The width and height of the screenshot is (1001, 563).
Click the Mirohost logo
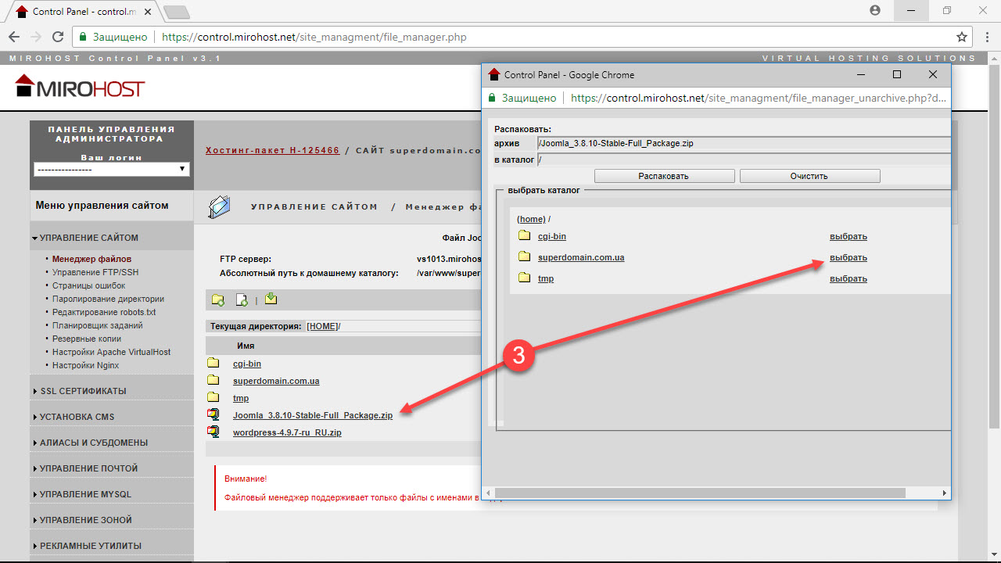point(80,87)
